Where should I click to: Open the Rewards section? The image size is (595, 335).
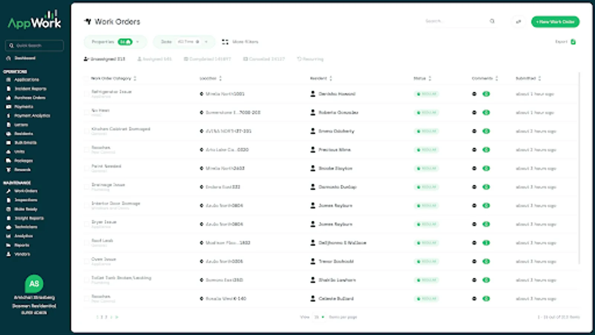click(x=22, y=169)
